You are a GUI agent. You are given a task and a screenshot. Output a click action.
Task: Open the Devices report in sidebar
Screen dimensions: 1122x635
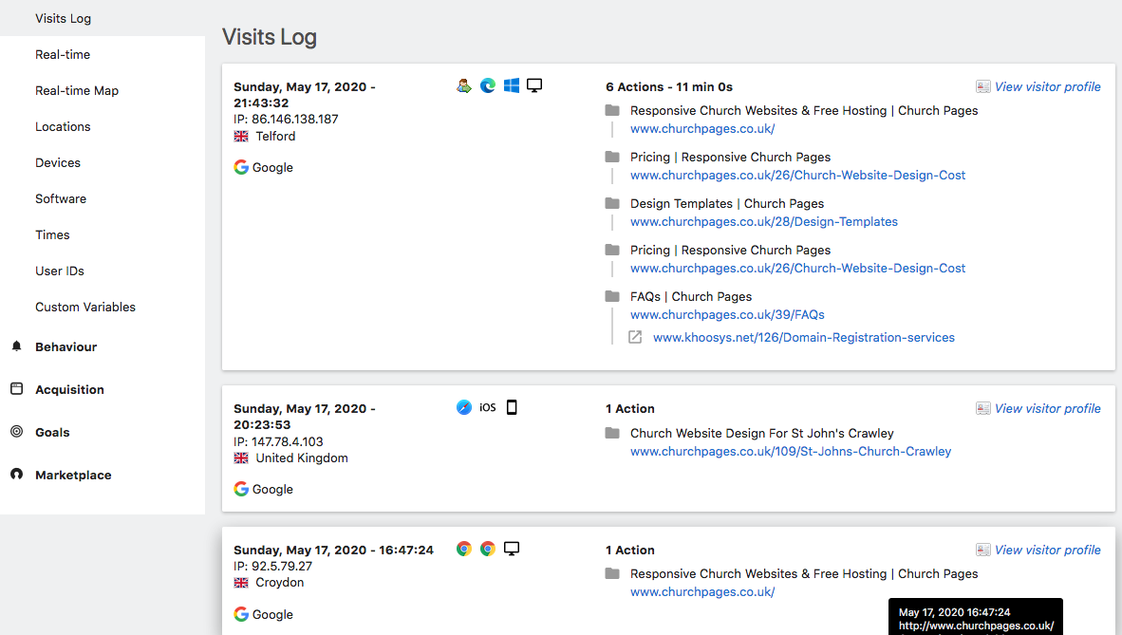[x=58, y=162]
